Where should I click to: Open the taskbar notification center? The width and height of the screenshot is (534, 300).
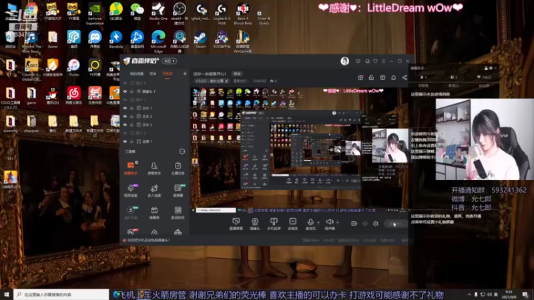(525, 294)
